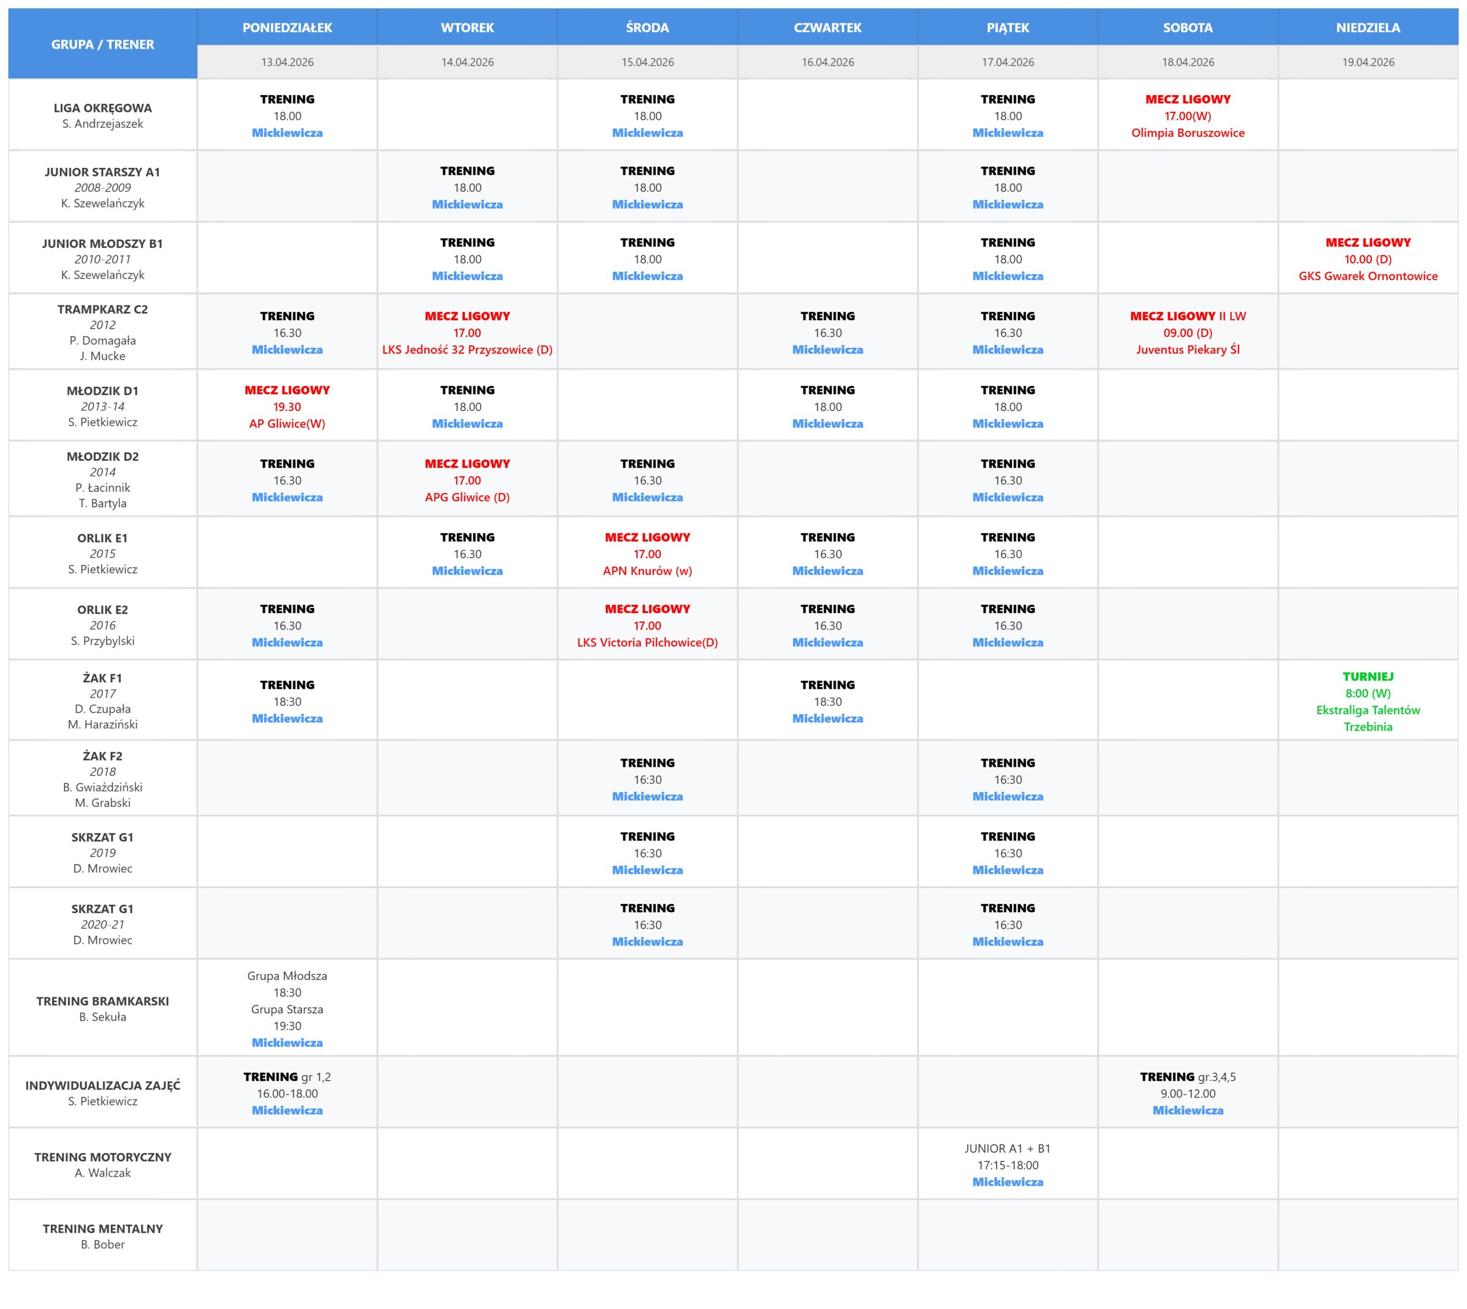1467x1309 pixels.
Task: Click LKS Victoria Pilchowice(D) match text
Action: [x=647, y=642]
